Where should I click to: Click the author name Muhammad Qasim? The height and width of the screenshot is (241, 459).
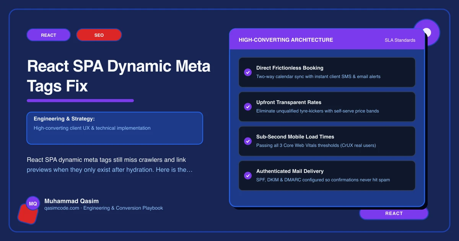72,201
